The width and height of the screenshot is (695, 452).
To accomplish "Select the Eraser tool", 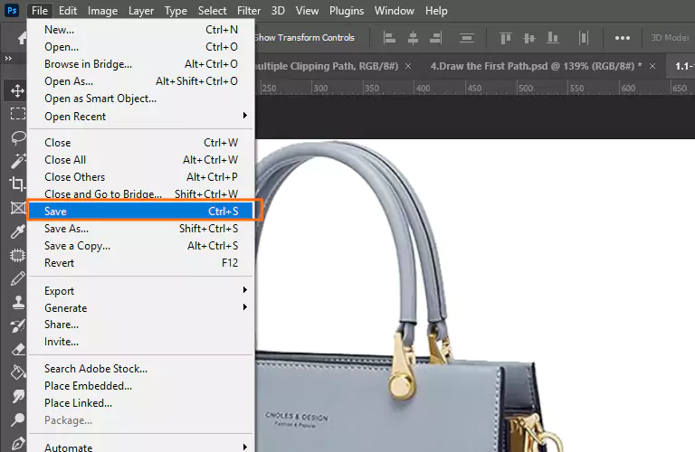I will click(x=17, y=349).
